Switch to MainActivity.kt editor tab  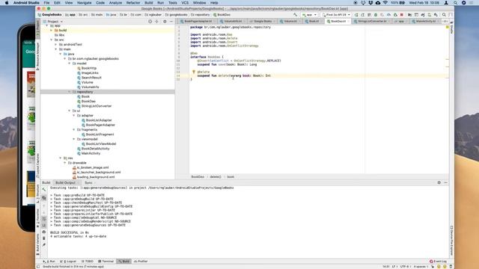click(425, 22)
